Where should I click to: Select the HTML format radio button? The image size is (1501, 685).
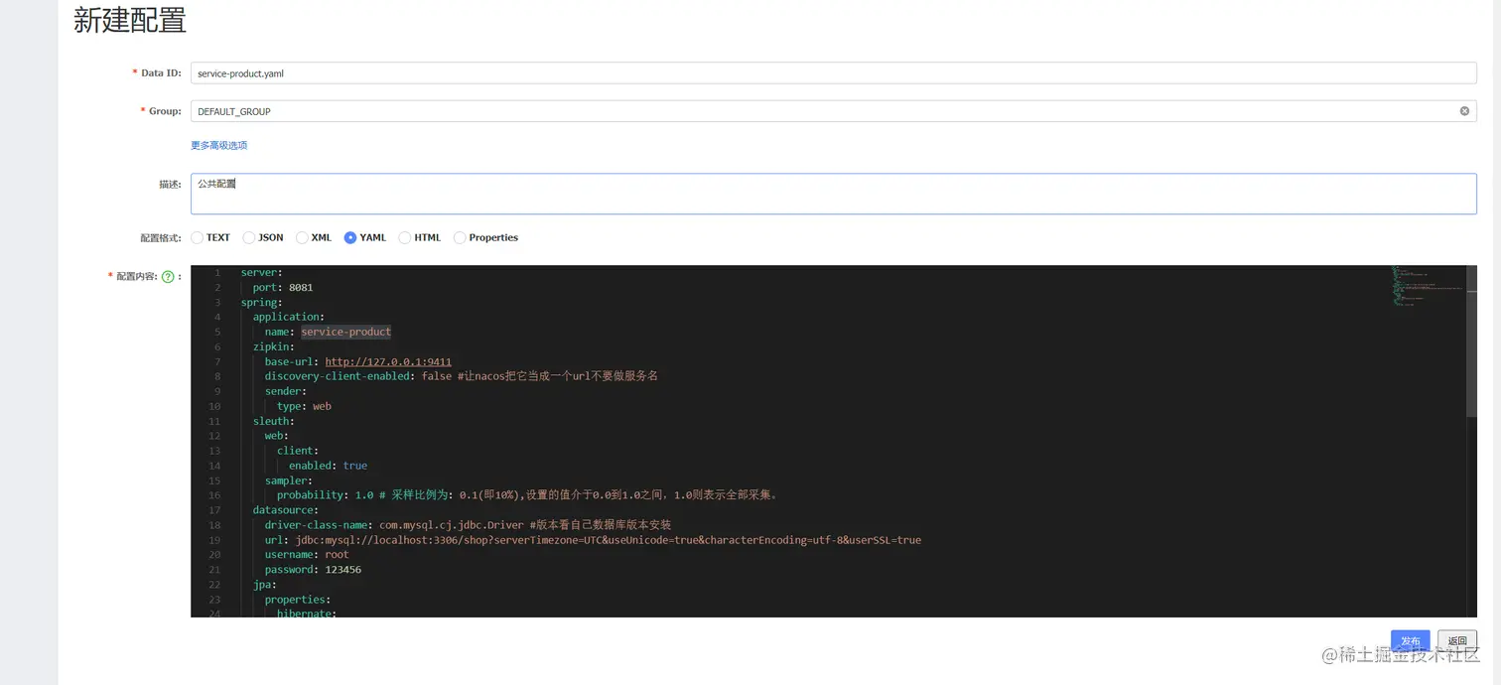click(404, 237)
